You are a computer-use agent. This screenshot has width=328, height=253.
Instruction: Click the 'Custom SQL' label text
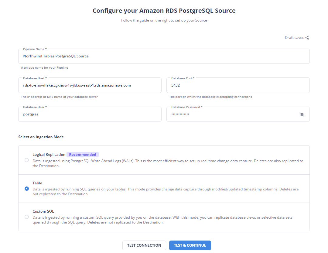click(43, 211)
